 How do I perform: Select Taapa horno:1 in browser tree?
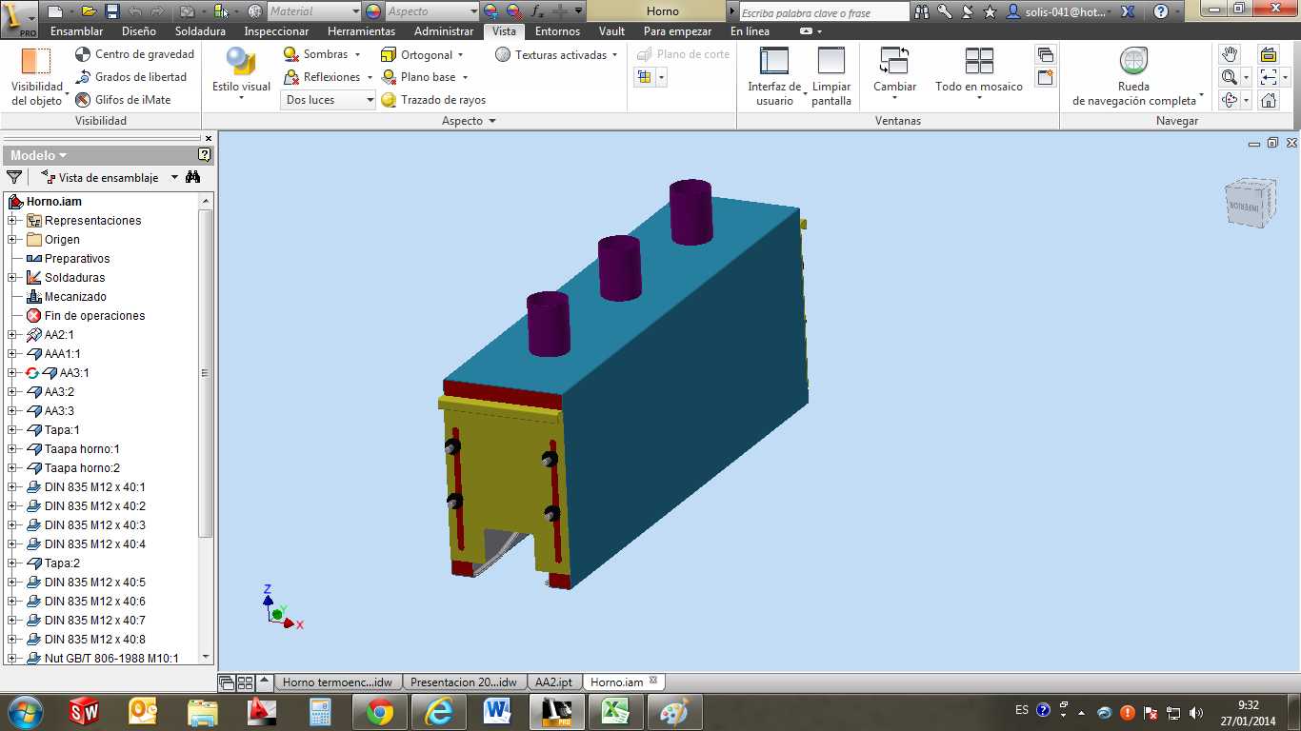click(x=82, y=449)
